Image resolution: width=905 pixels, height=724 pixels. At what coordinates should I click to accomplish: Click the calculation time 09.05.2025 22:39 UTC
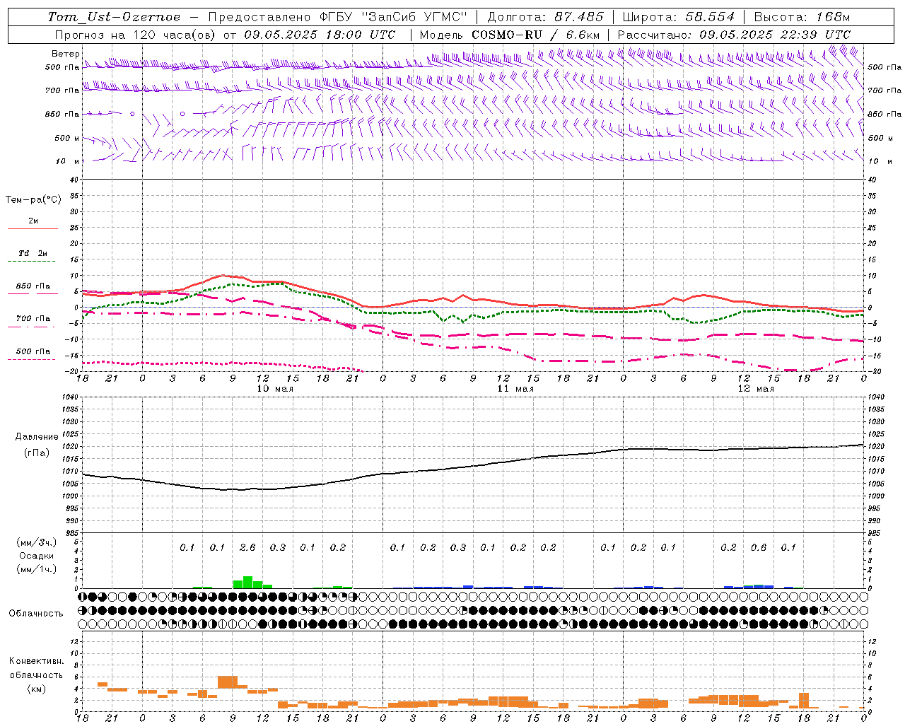(775, 35)
